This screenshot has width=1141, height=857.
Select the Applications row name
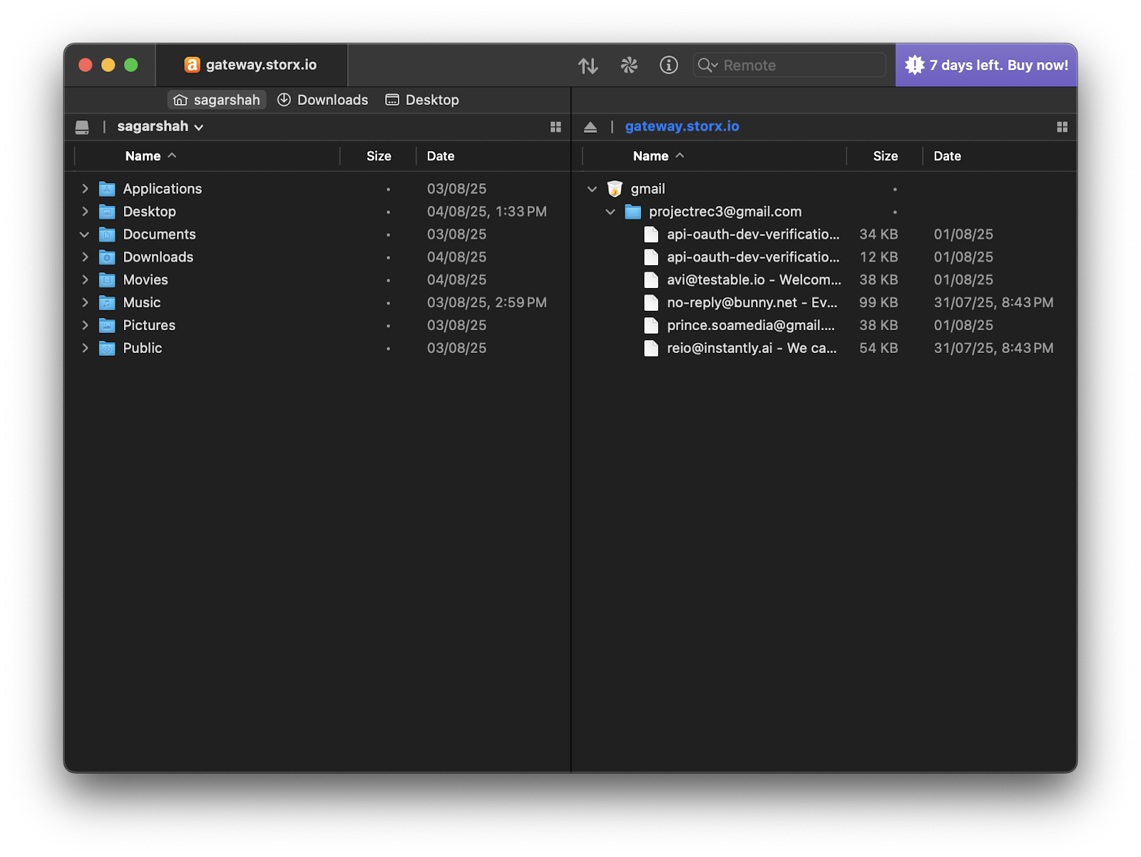(163, 189)
